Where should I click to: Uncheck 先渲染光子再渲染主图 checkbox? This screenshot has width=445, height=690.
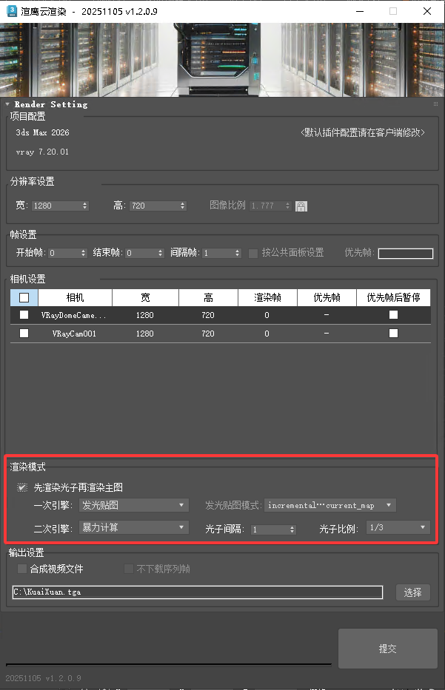pyautogui.click(x=22, y=487)
